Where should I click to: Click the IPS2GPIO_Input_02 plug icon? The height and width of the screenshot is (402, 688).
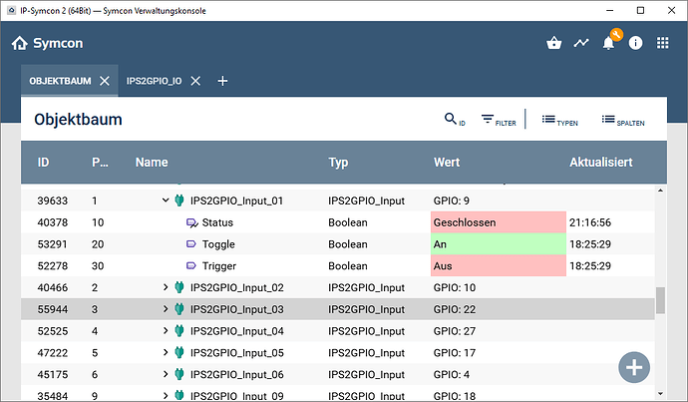tap(179, 287)
